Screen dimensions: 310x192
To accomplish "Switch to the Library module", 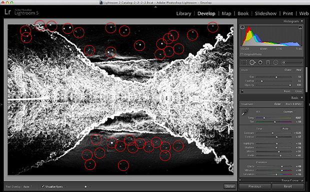I will point(183,13).
